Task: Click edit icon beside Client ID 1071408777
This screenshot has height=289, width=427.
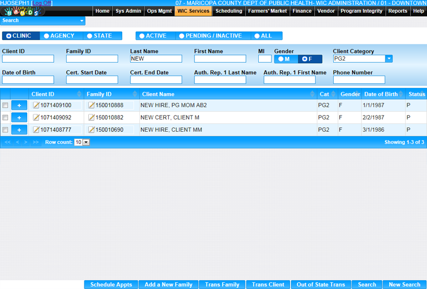Action: pyautogui.click(x=36, y=130)
